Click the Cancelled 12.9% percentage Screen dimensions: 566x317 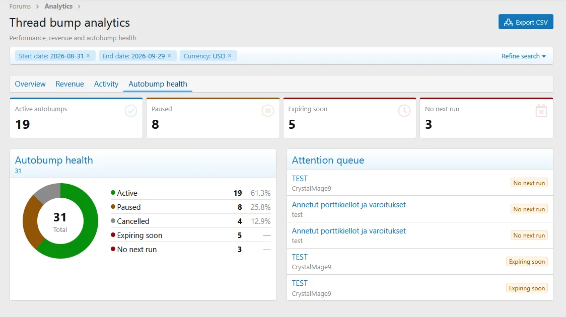(x=261, y=221)
